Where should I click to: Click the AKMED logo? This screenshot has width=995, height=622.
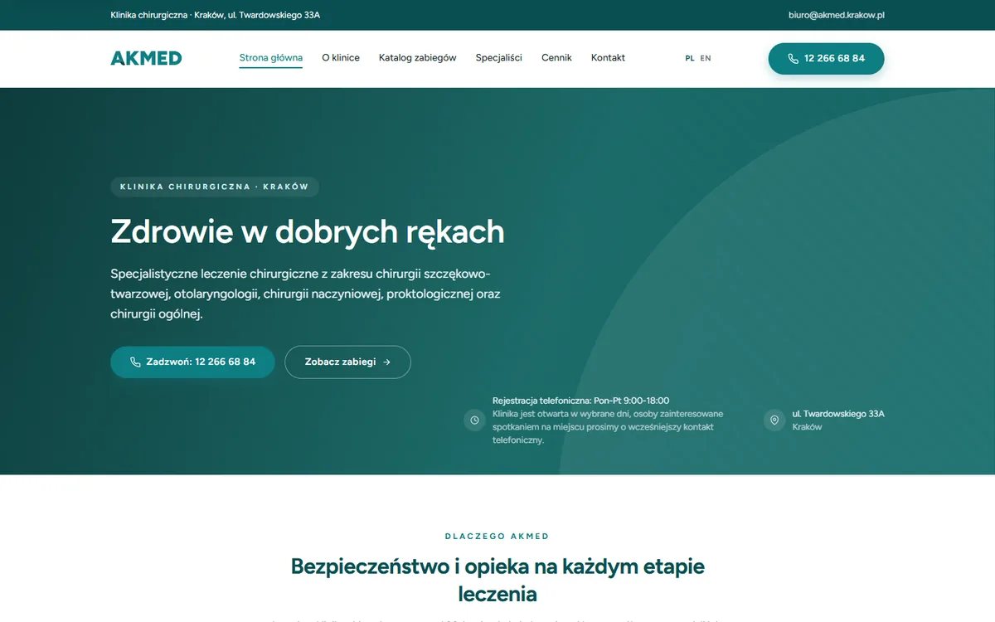click(x=146, y=58)
